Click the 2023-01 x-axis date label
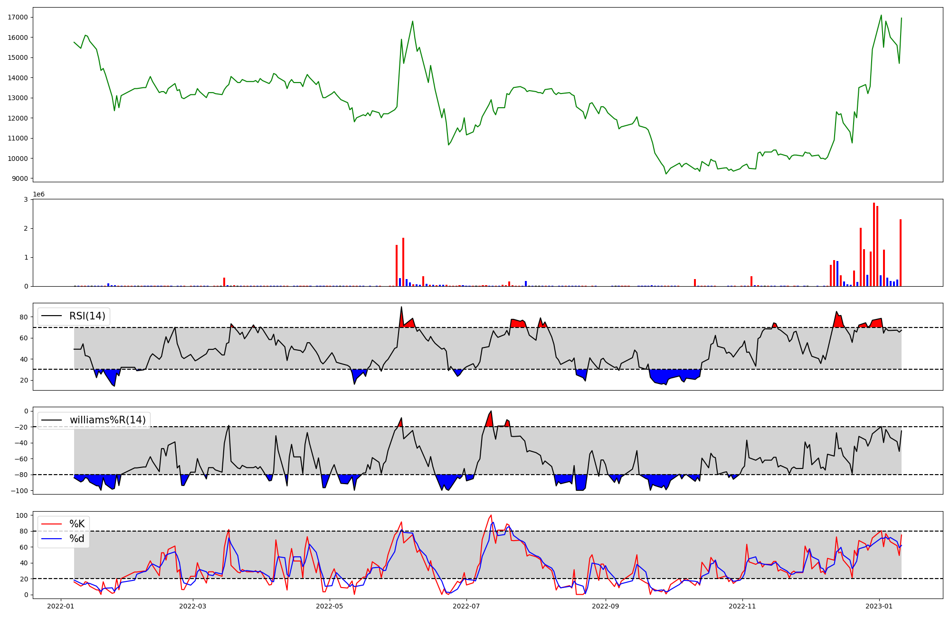Screen dimensions: 950x617 879,606
